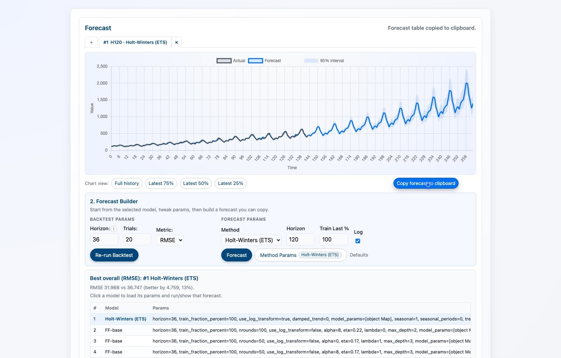561x358 pixels.
Task: Toggle the 95% interval legend item
Action: pyautogui.click(x=324, y=61)
